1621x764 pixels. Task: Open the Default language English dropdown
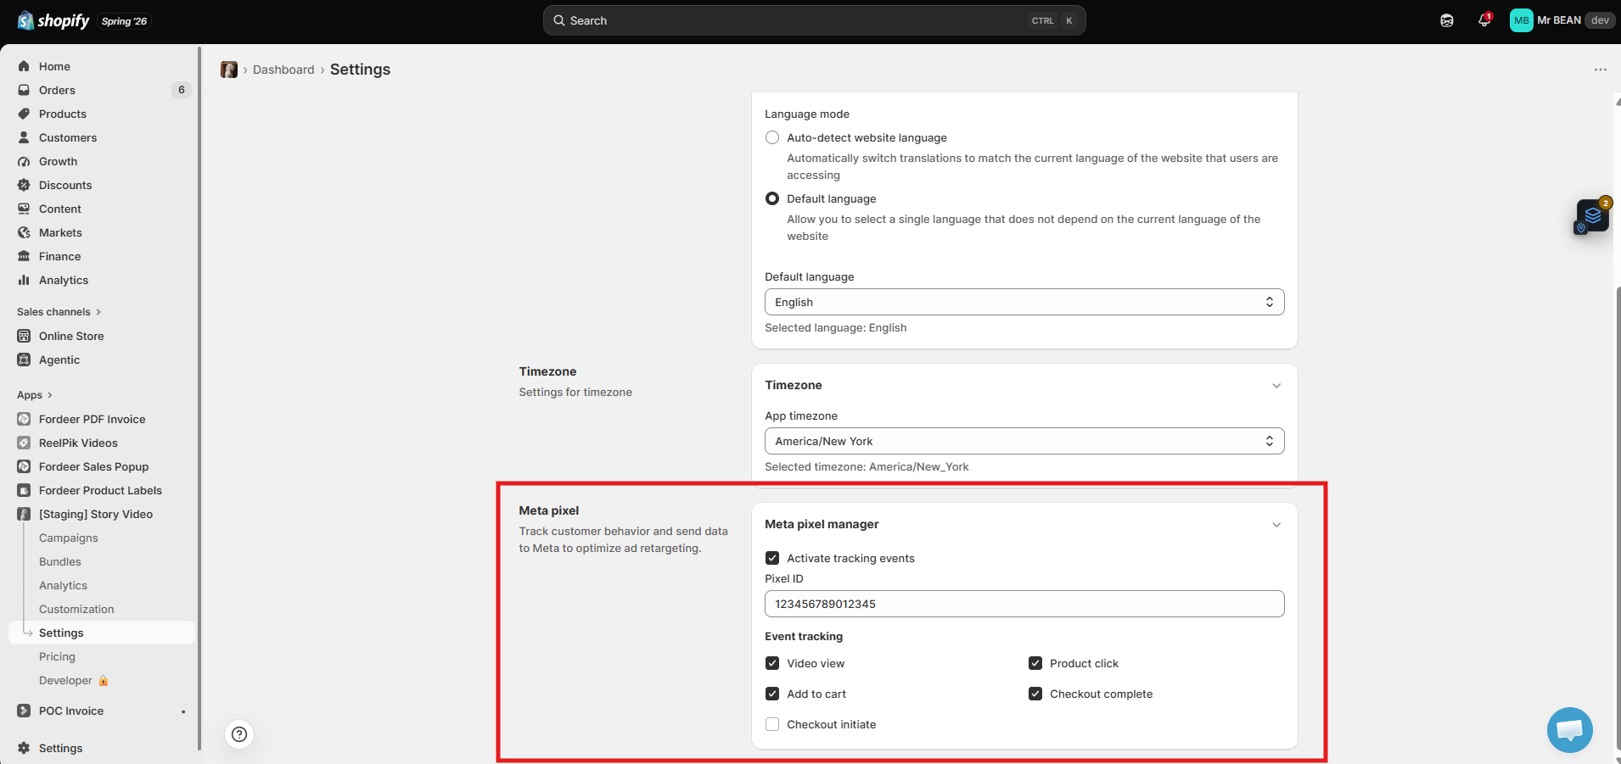pyautogui.click(x=1024, y=302)
